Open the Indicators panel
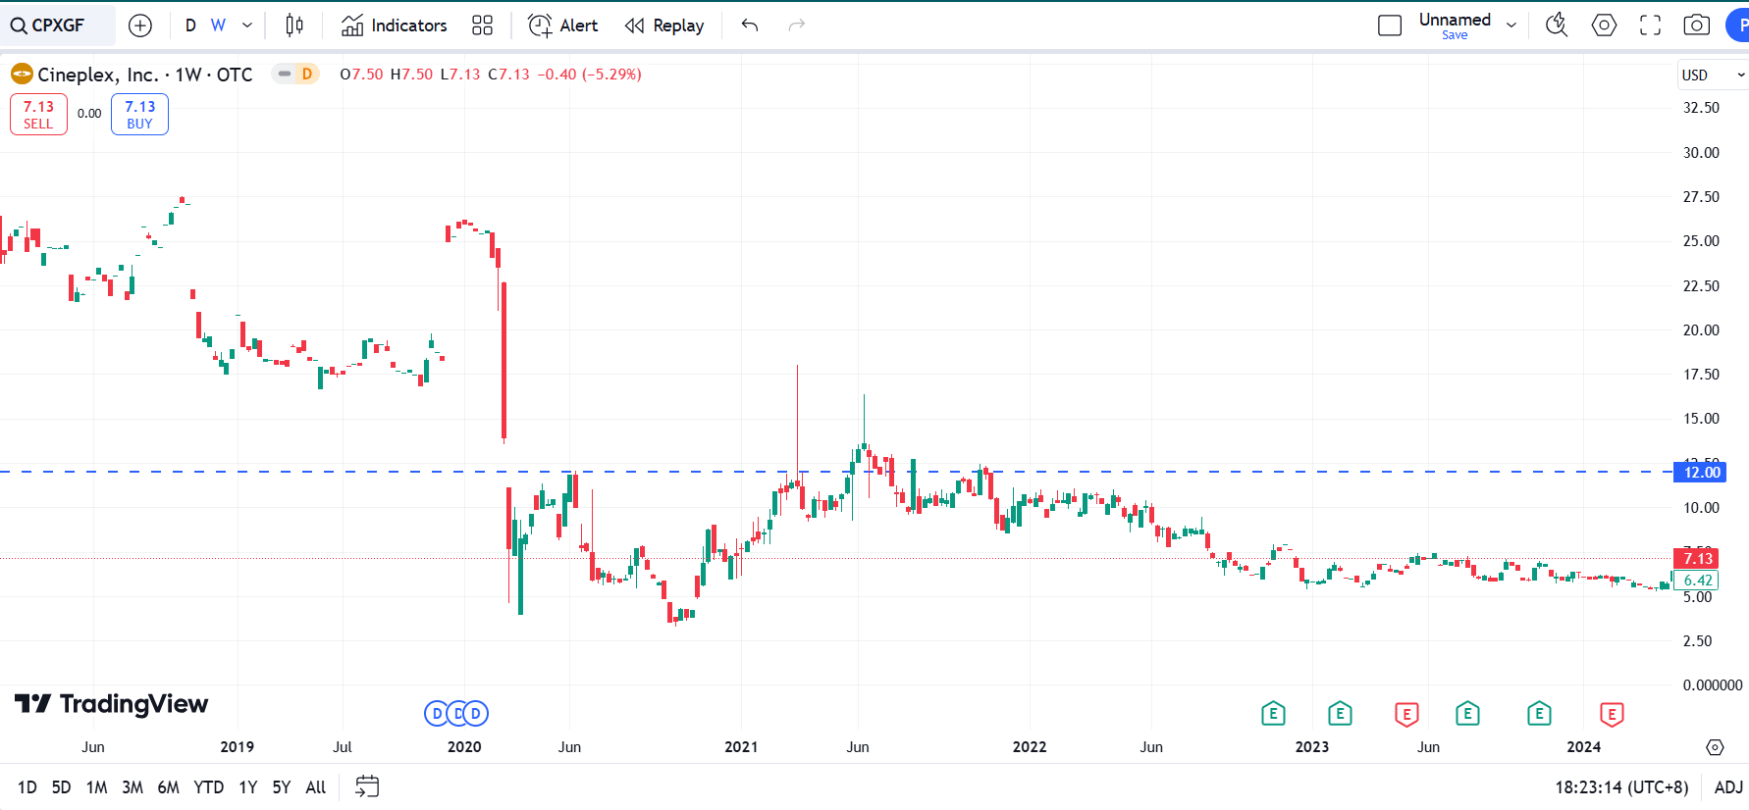 (x=394, y=25)
